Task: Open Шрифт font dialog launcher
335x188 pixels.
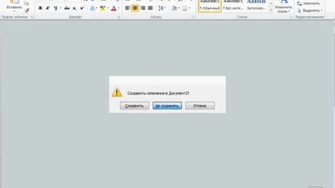Action: tap(119, 17)
